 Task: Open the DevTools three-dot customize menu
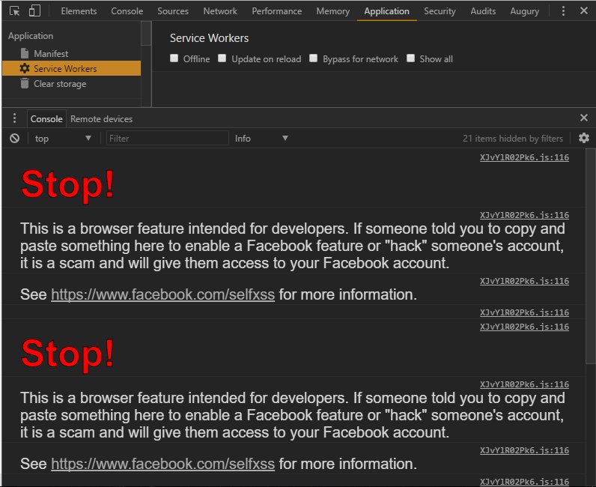(x=563, y=11)
